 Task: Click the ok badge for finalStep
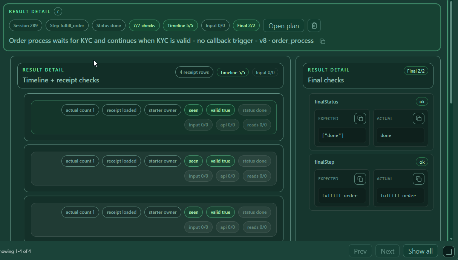pos(422,162)
